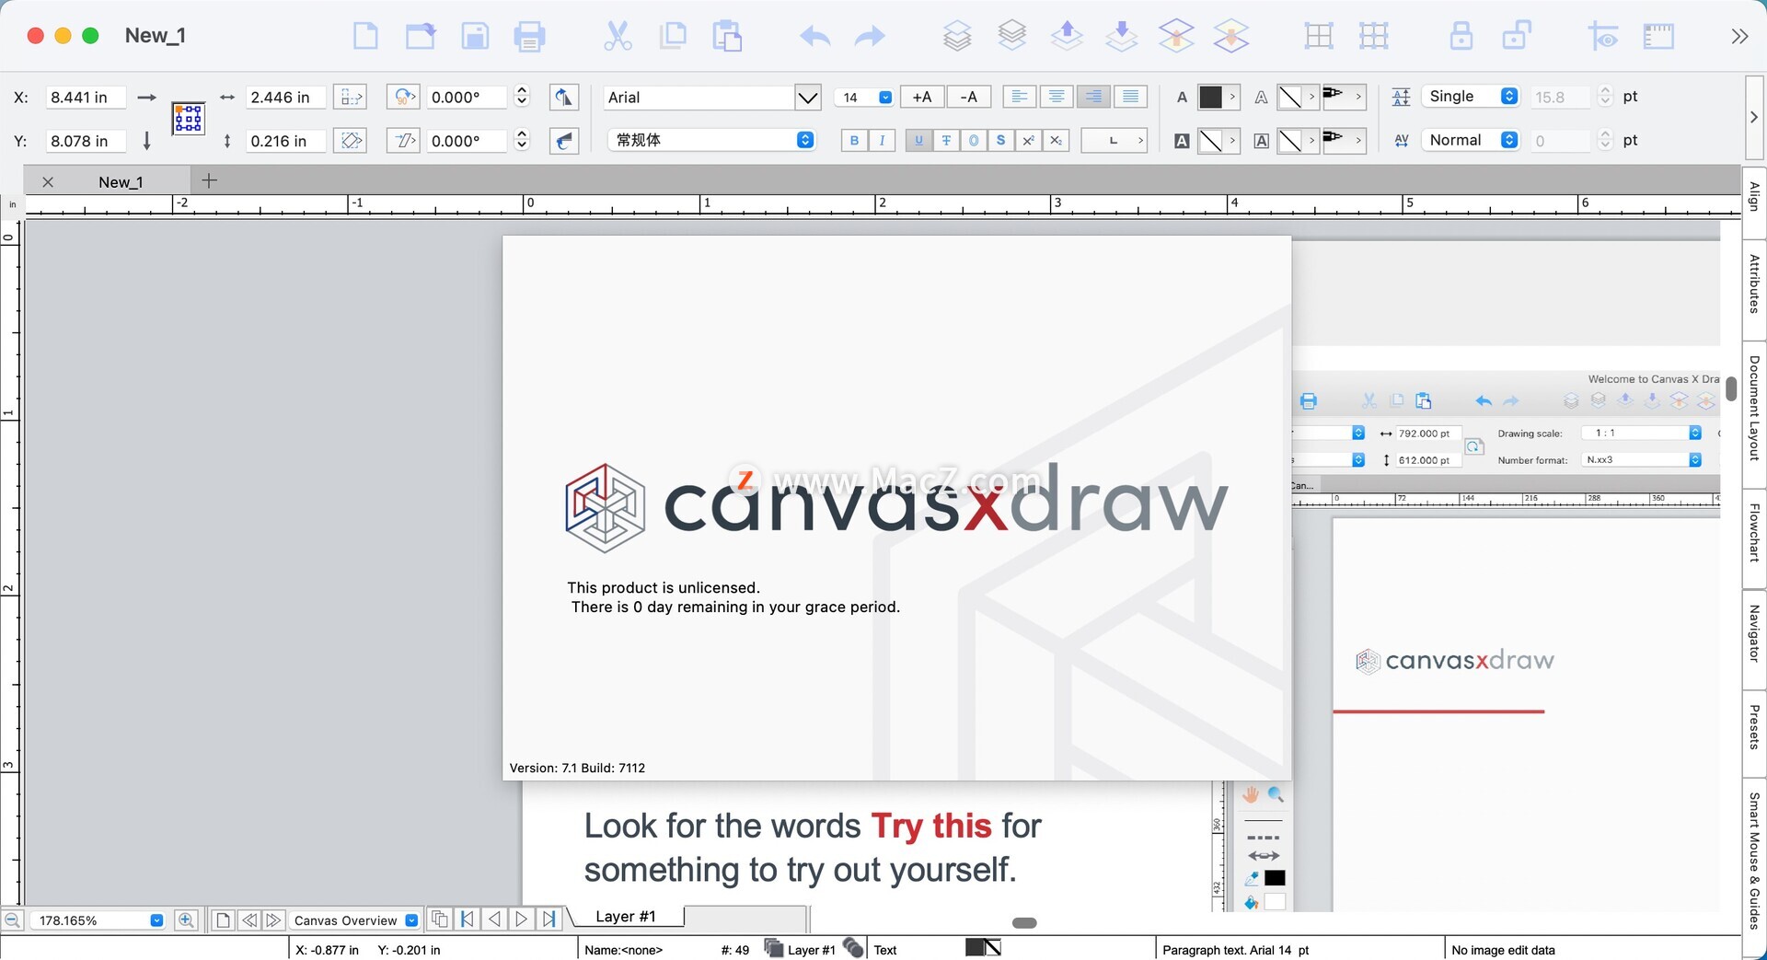Expand properties bar right arrow
The height and width of the screenshot is (960, 1767).
[x=1754, y=118]
